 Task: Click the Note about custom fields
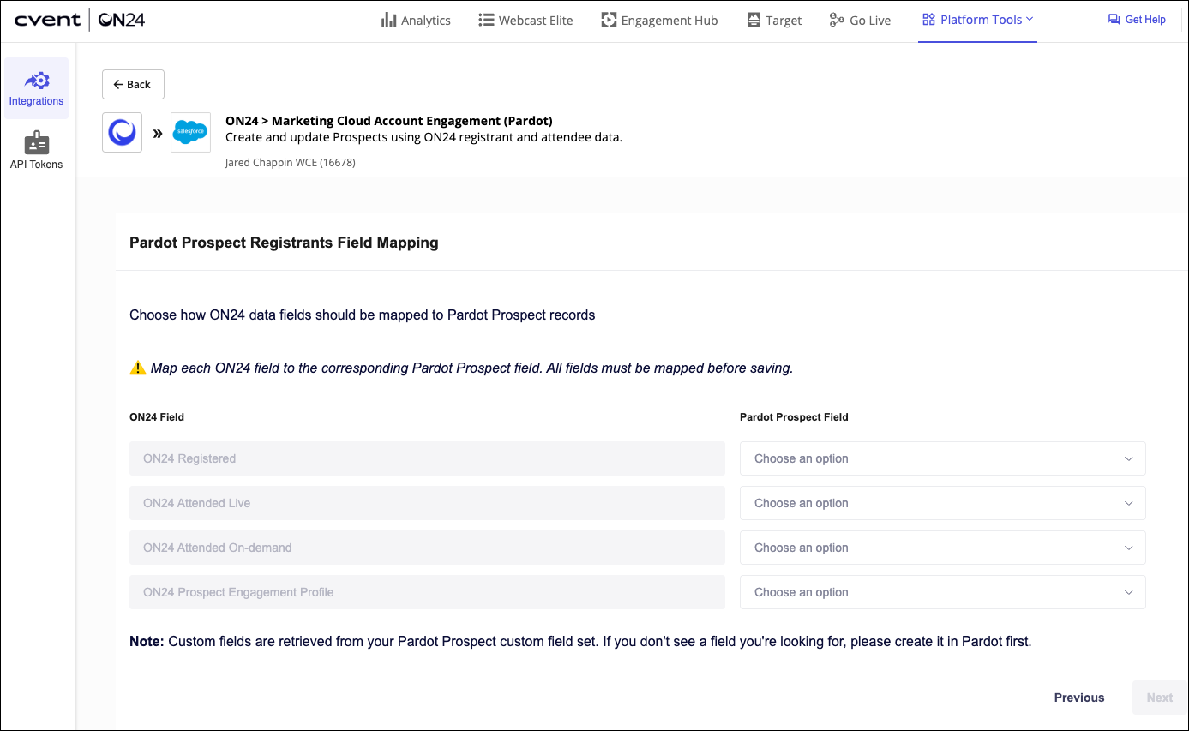click(580, 641)
